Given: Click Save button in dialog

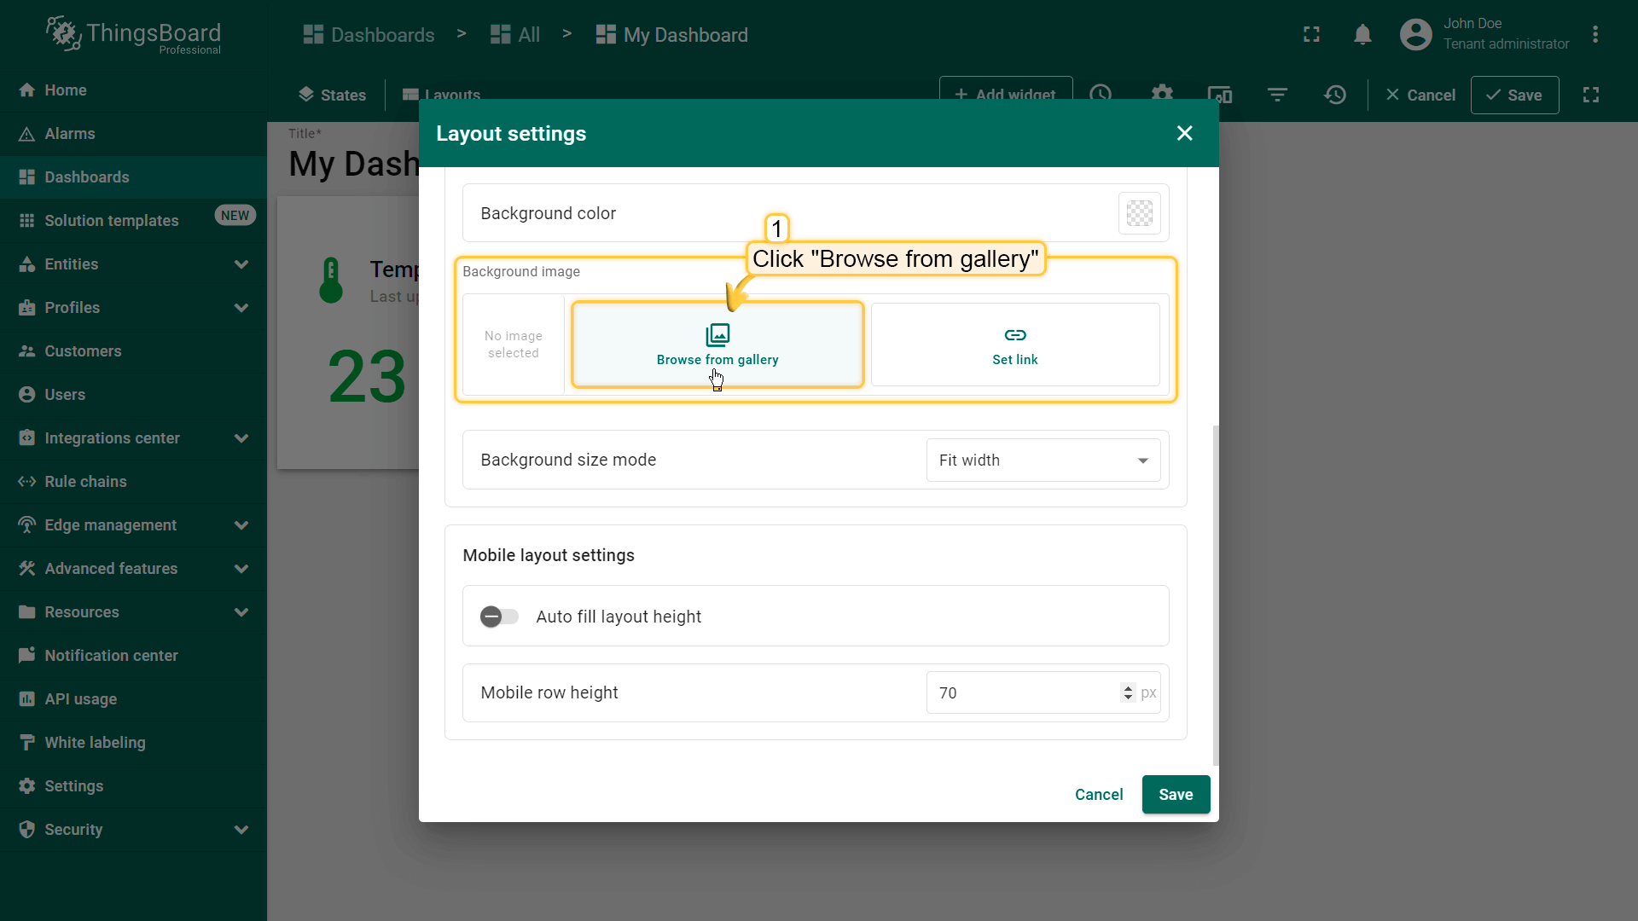Looking at the screenshot, I should click(x=1175, y=795).
